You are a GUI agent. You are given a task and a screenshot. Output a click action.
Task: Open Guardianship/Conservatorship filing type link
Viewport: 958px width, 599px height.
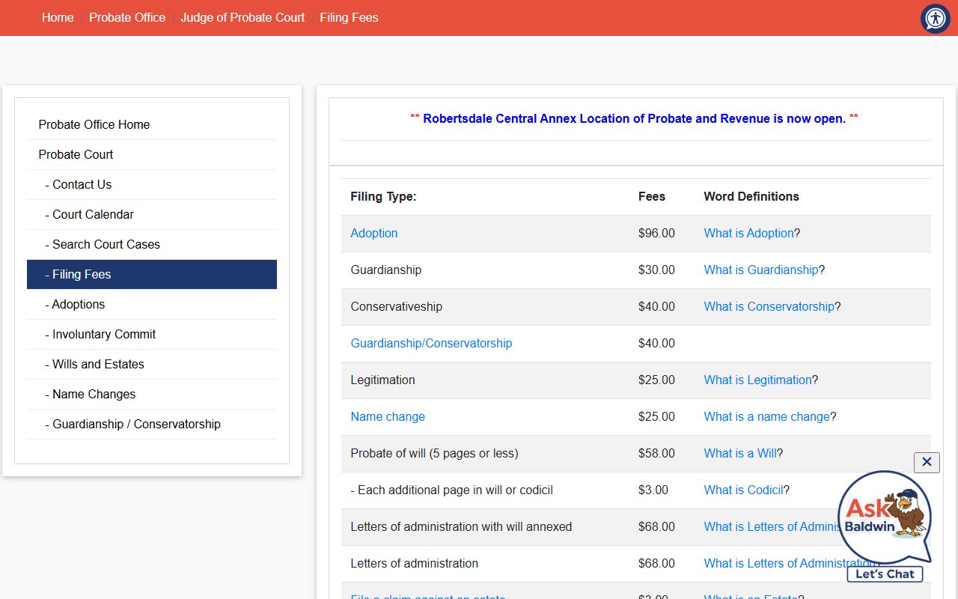[x=431, y=344]
